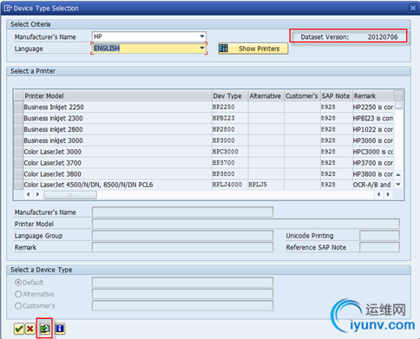Click the Printer Model detail field

246,224
